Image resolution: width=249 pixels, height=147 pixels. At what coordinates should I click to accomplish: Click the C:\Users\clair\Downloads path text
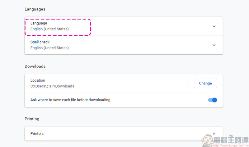[52, 86]
